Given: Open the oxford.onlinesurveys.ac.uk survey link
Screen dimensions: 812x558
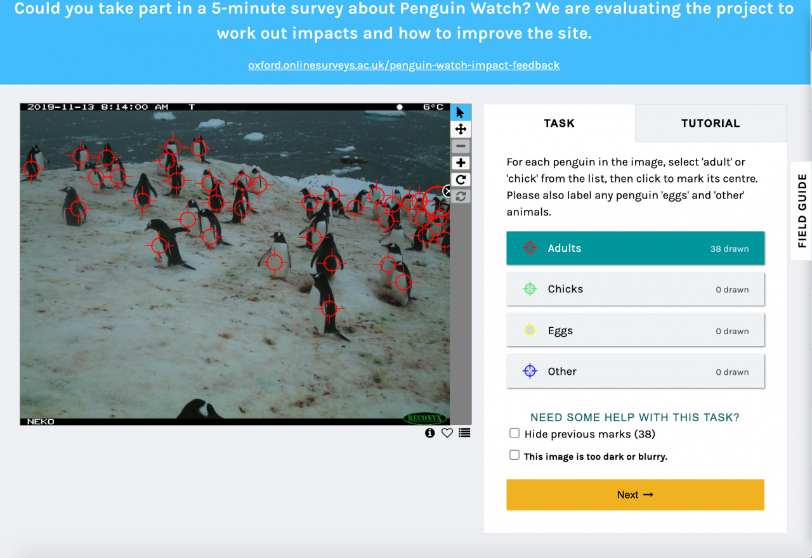Looking at the screenshot, I should pyautogui.click(x=404, y=65).
